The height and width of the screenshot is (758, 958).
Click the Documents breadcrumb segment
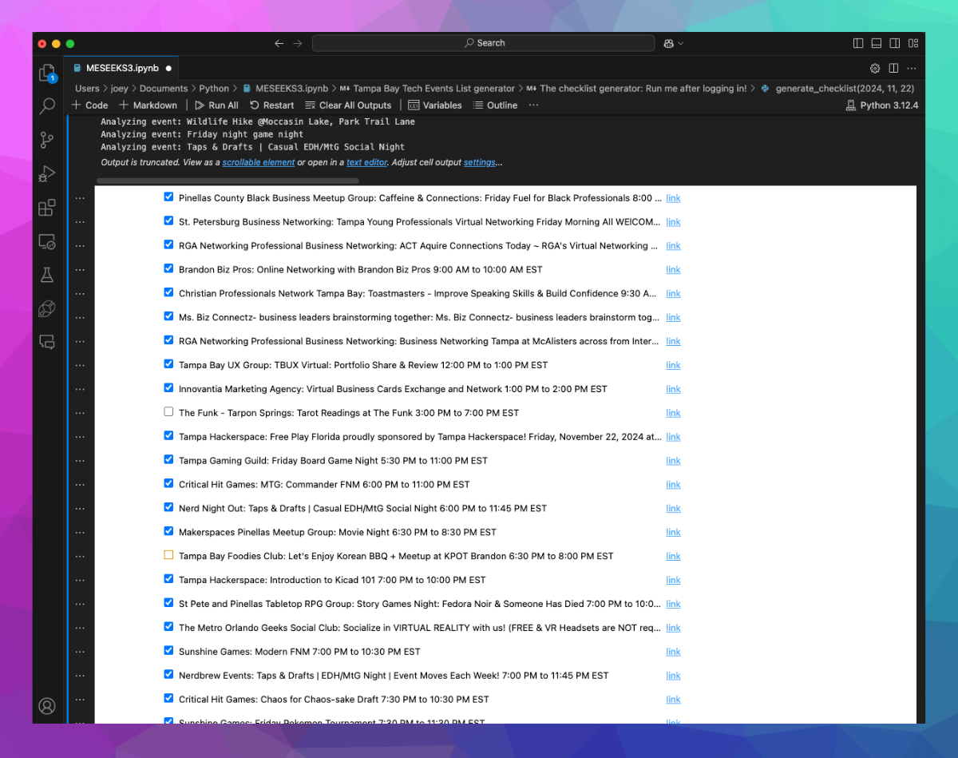(x=163, y=89)
